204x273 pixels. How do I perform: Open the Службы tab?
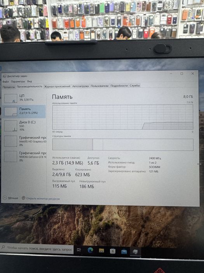(x=135, y=85)
